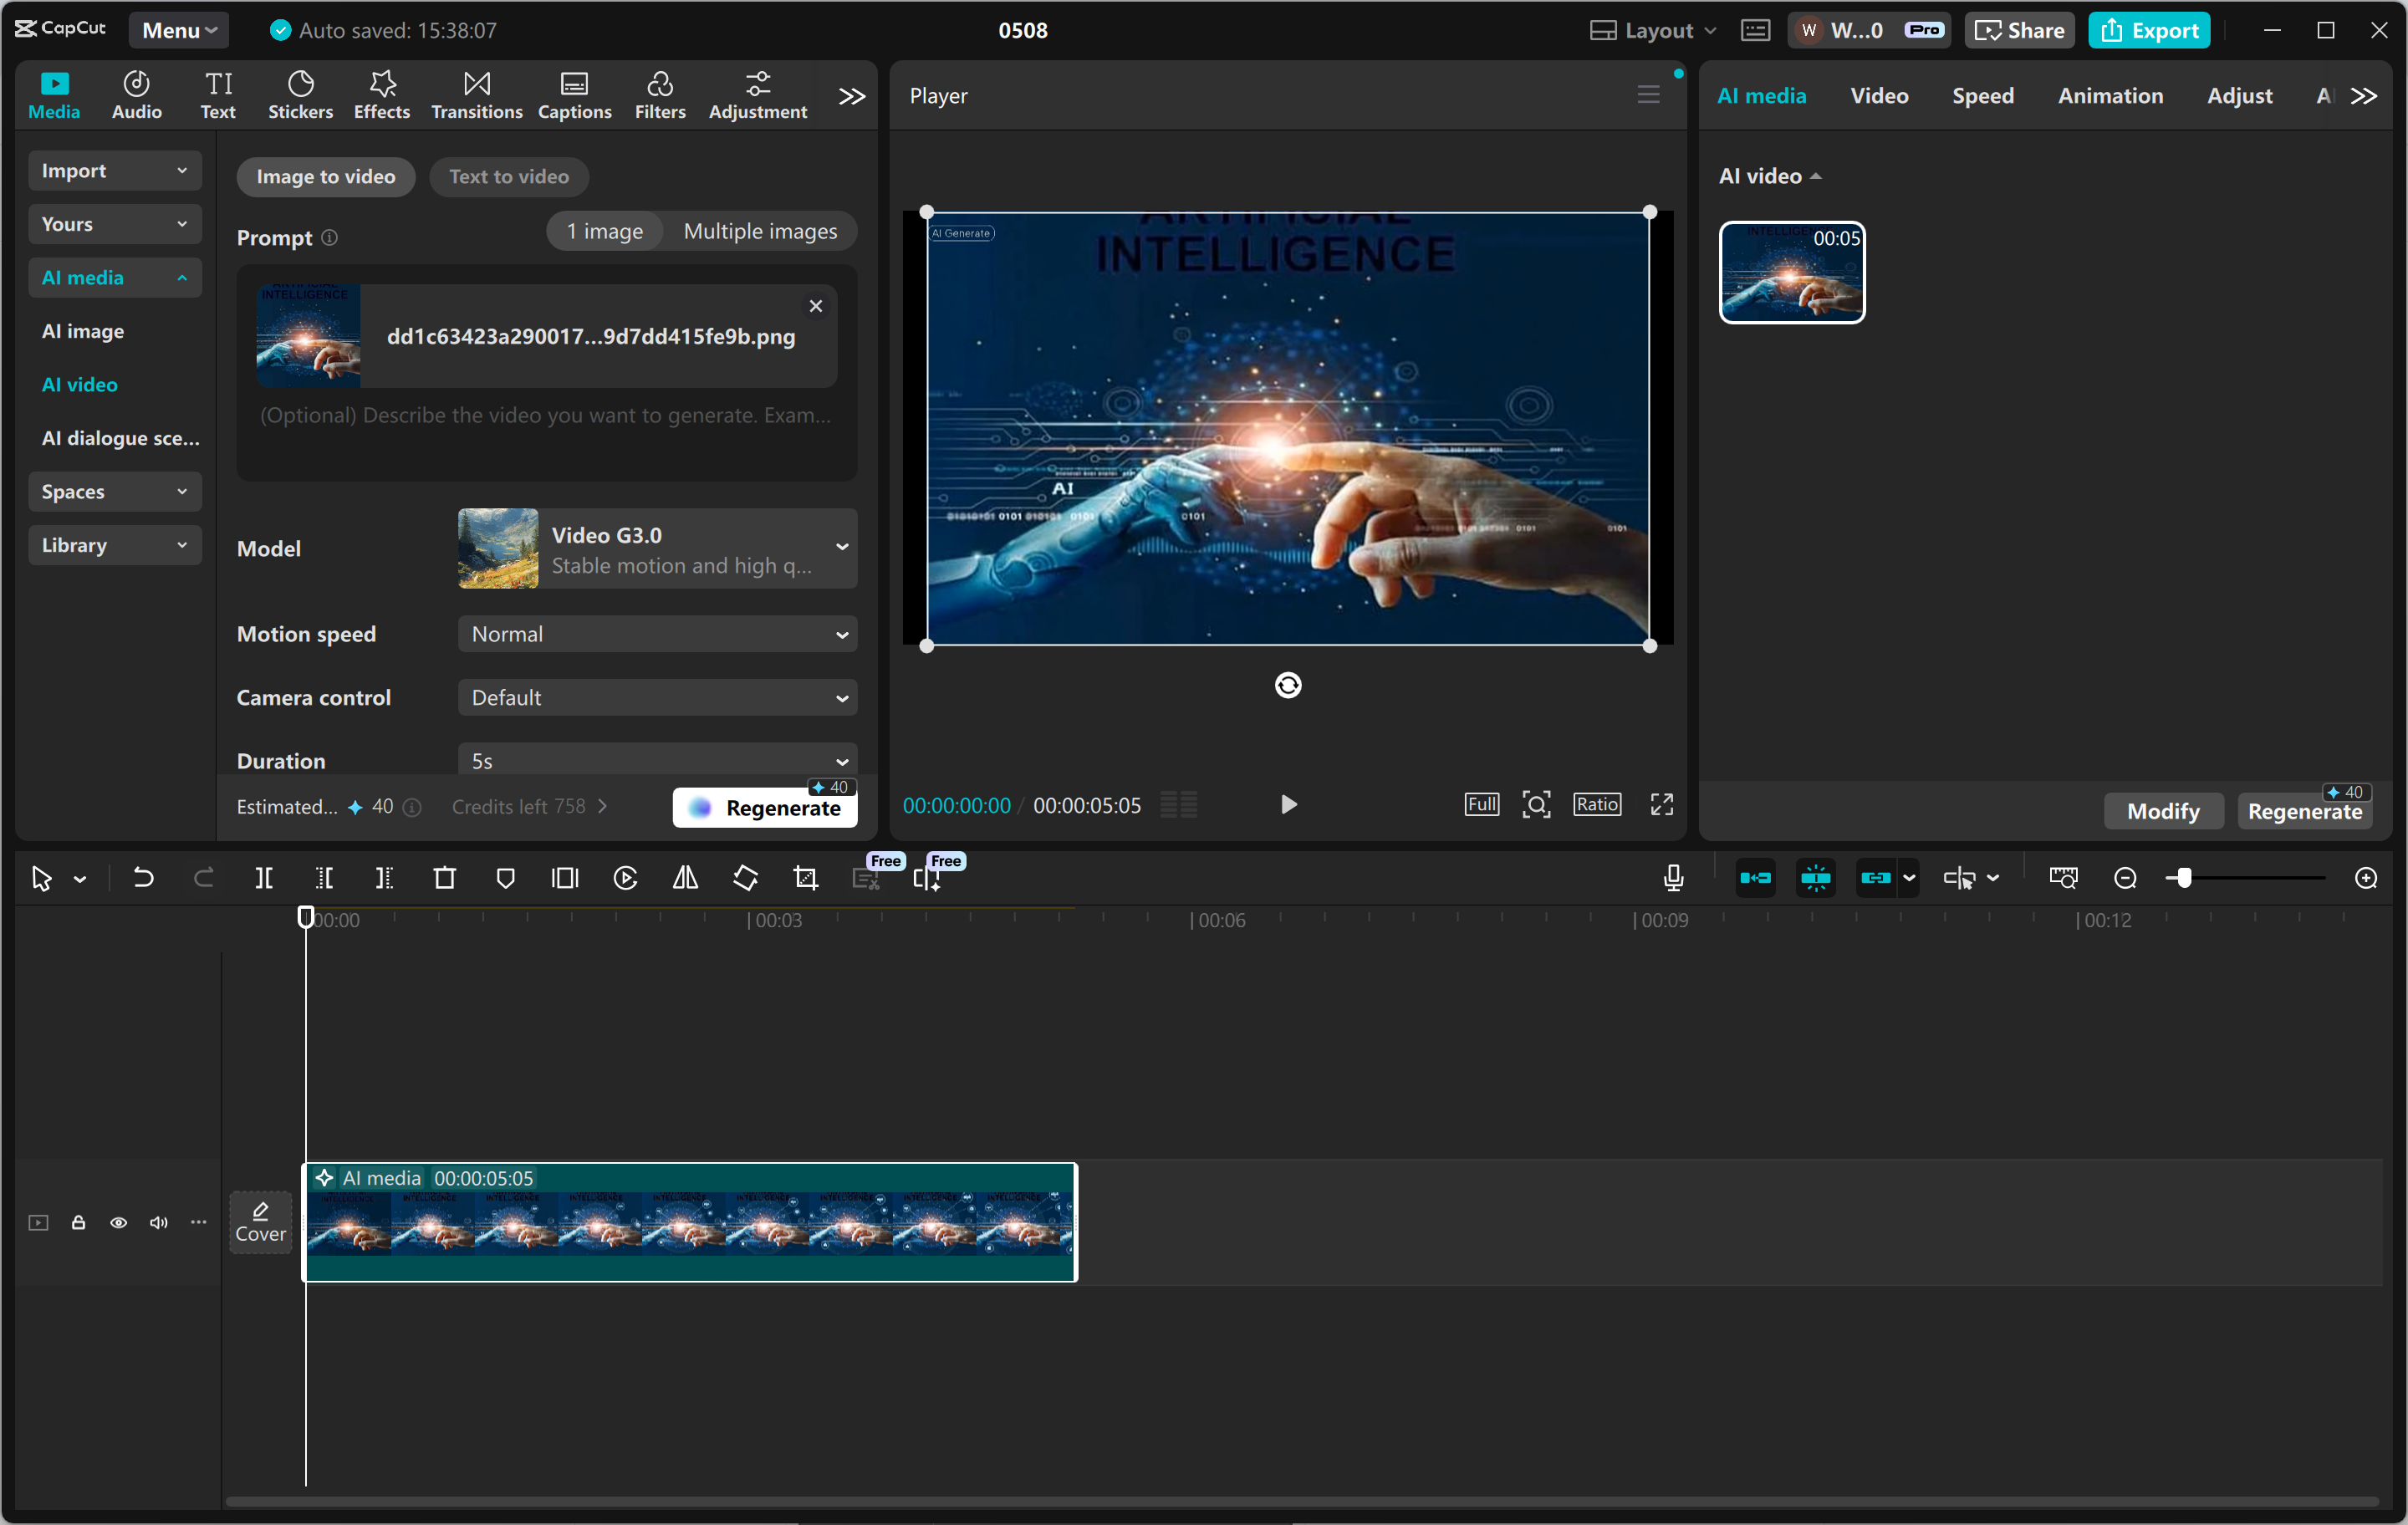Change the Duration dropdown from 5s
Viewport: 2408px width, 1525px height.
pyautogui.click(x=656, y=759)
